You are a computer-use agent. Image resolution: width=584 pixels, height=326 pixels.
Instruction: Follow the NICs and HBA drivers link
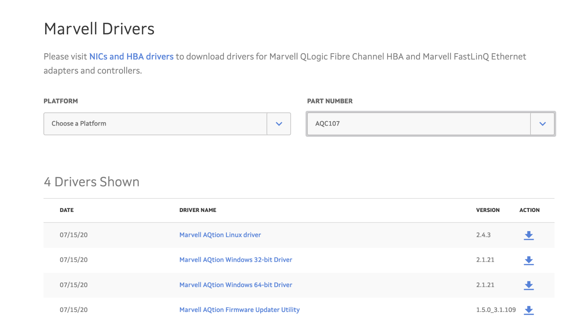(x=131, y=57)
